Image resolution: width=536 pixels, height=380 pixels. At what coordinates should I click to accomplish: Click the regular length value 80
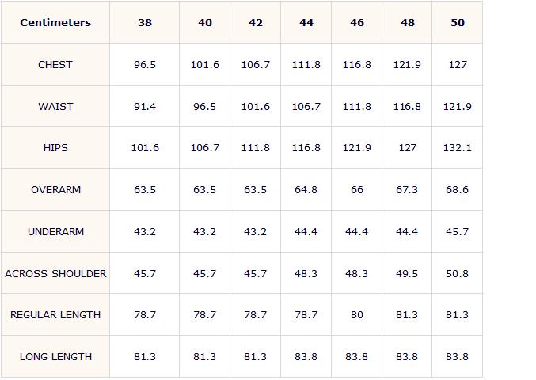pos(357,315)
